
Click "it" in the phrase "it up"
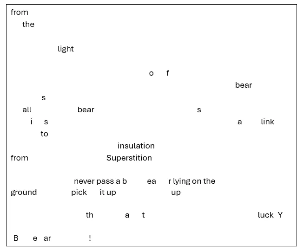click(x=102, y=192)
